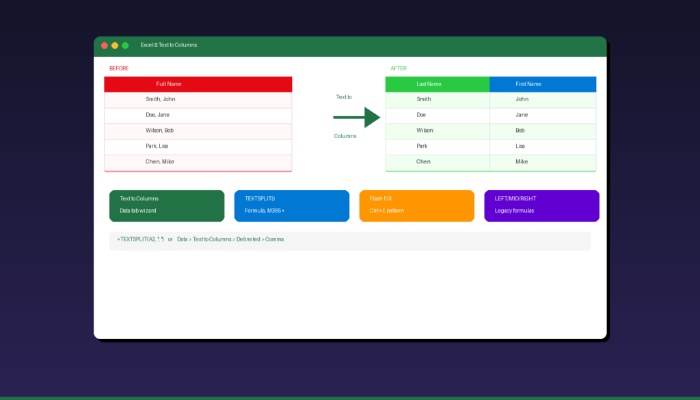Viewport: 700px width, 400px height.
Task: Click the 'Park' last name cell
Action: [x=437, y=146]
